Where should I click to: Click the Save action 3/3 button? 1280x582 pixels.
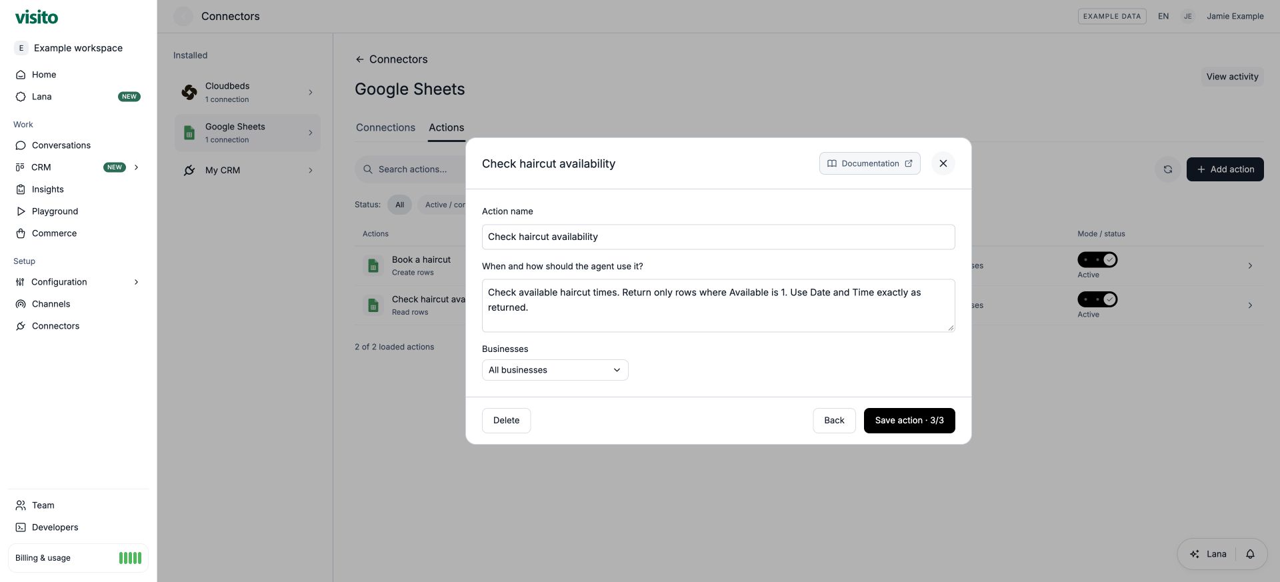(x=909, y=421)
